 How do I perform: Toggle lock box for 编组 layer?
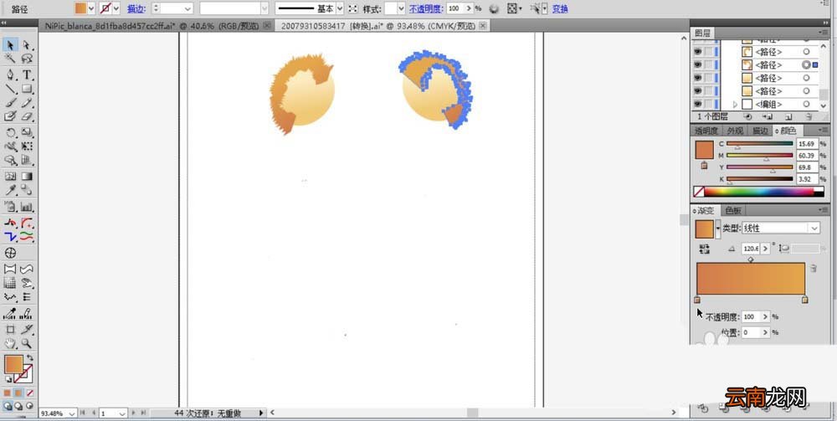pos(708,104)
